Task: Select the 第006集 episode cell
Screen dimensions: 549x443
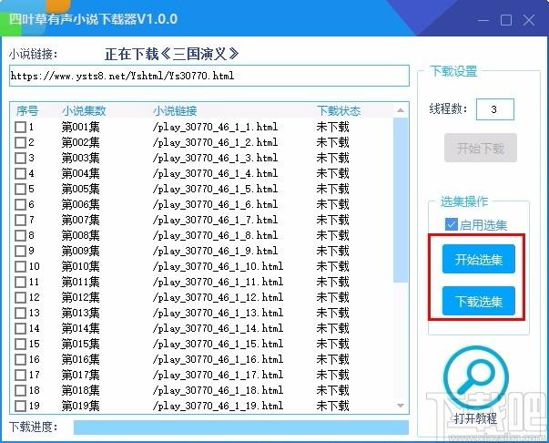Action: pyautogui.click(x=80, y=204)
